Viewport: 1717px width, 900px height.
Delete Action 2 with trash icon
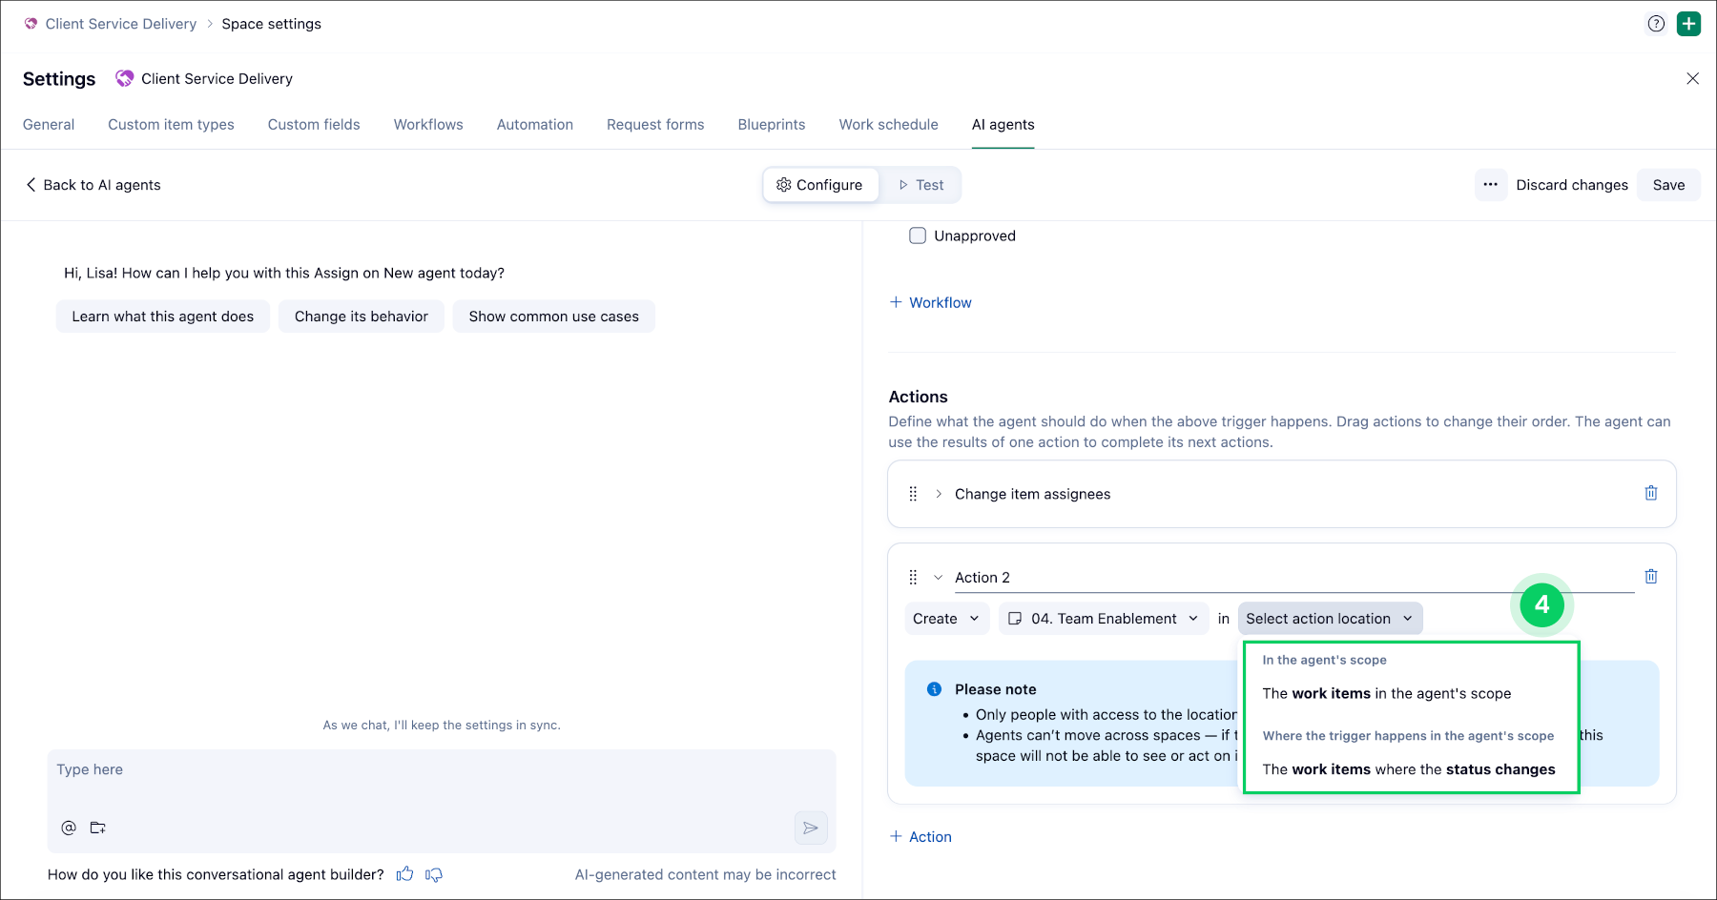(1651, 577)
